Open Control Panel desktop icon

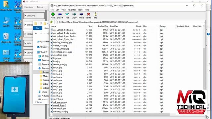pos(6,56)
